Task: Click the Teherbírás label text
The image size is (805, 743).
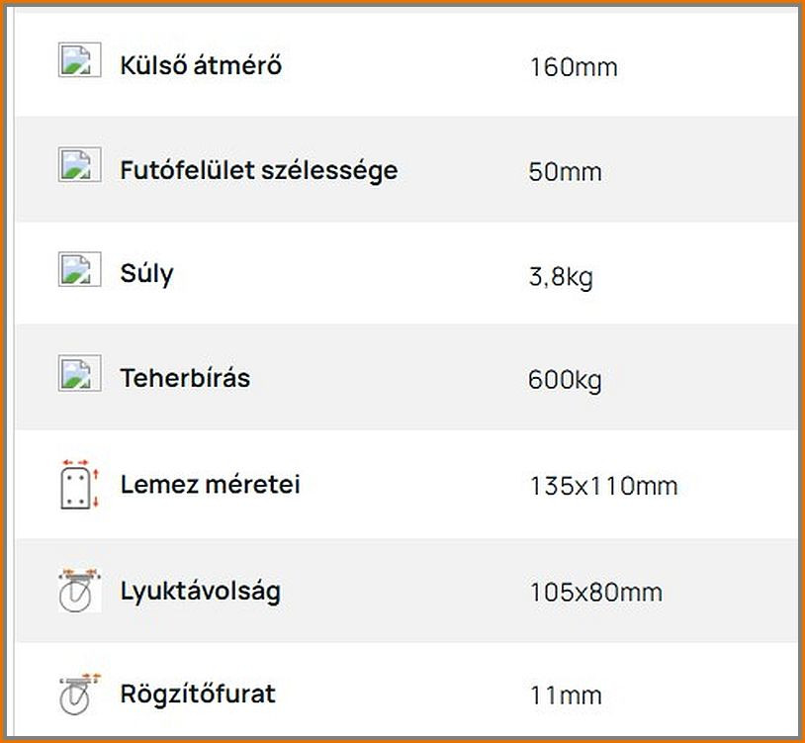Action: coord(185,378)
